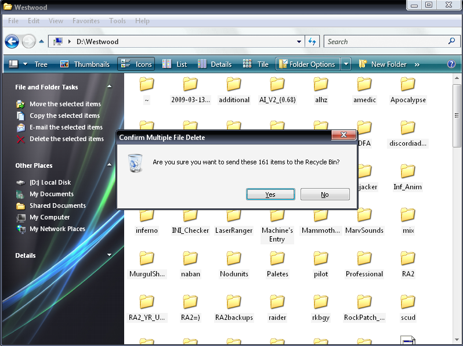Click the scrollbar down arrow
The image size is (463, 346).
(x=457, y=340)
